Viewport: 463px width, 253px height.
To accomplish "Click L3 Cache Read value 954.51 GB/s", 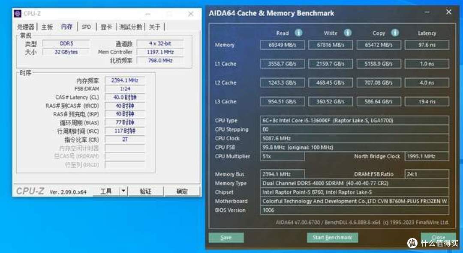I will pyautogui.click(x=282, y=101).
